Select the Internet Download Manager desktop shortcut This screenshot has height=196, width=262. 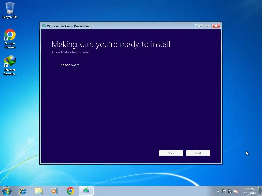tap(10, 65)
